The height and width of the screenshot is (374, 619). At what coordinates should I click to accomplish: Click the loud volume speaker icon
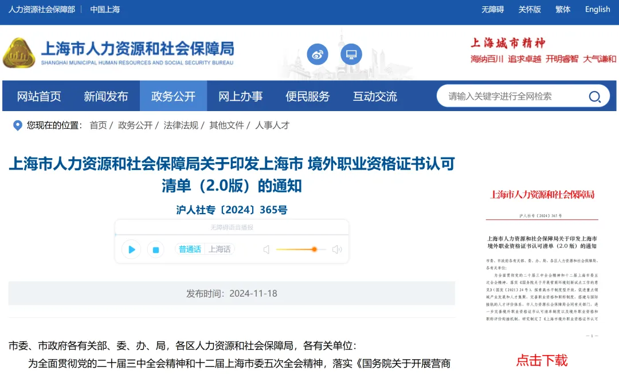coord(337,249)
